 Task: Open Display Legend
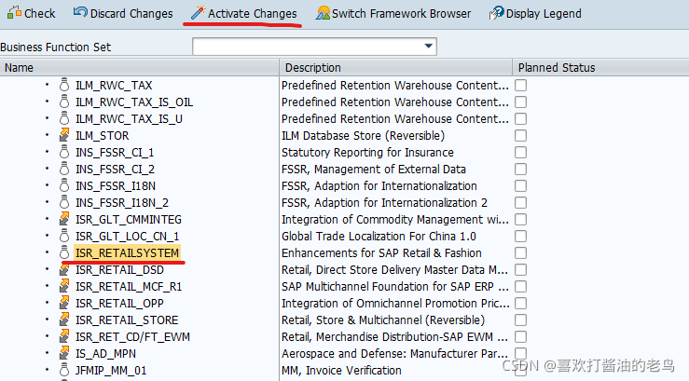coord(535,14)
